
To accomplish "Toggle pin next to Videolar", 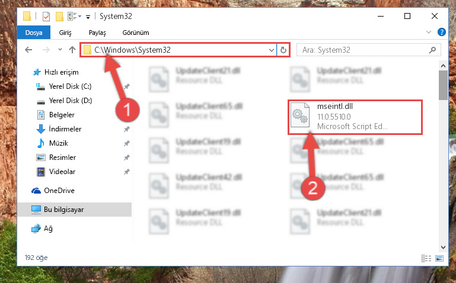I will (x=127, y=172).
